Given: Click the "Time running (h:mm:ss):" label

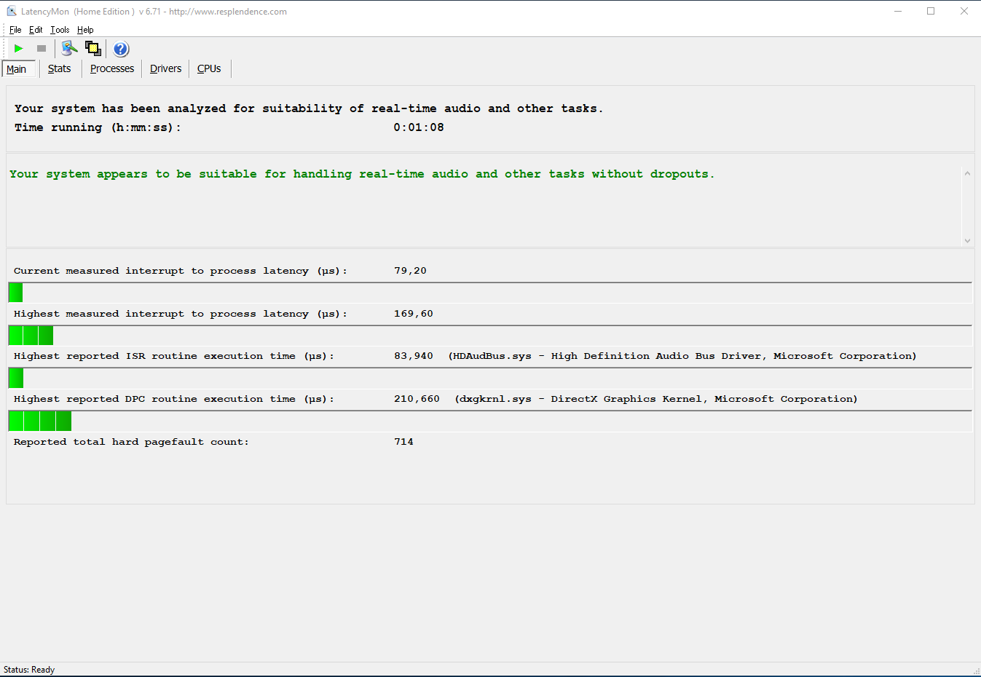Looking at the screenshot, I should coord(98,127).
